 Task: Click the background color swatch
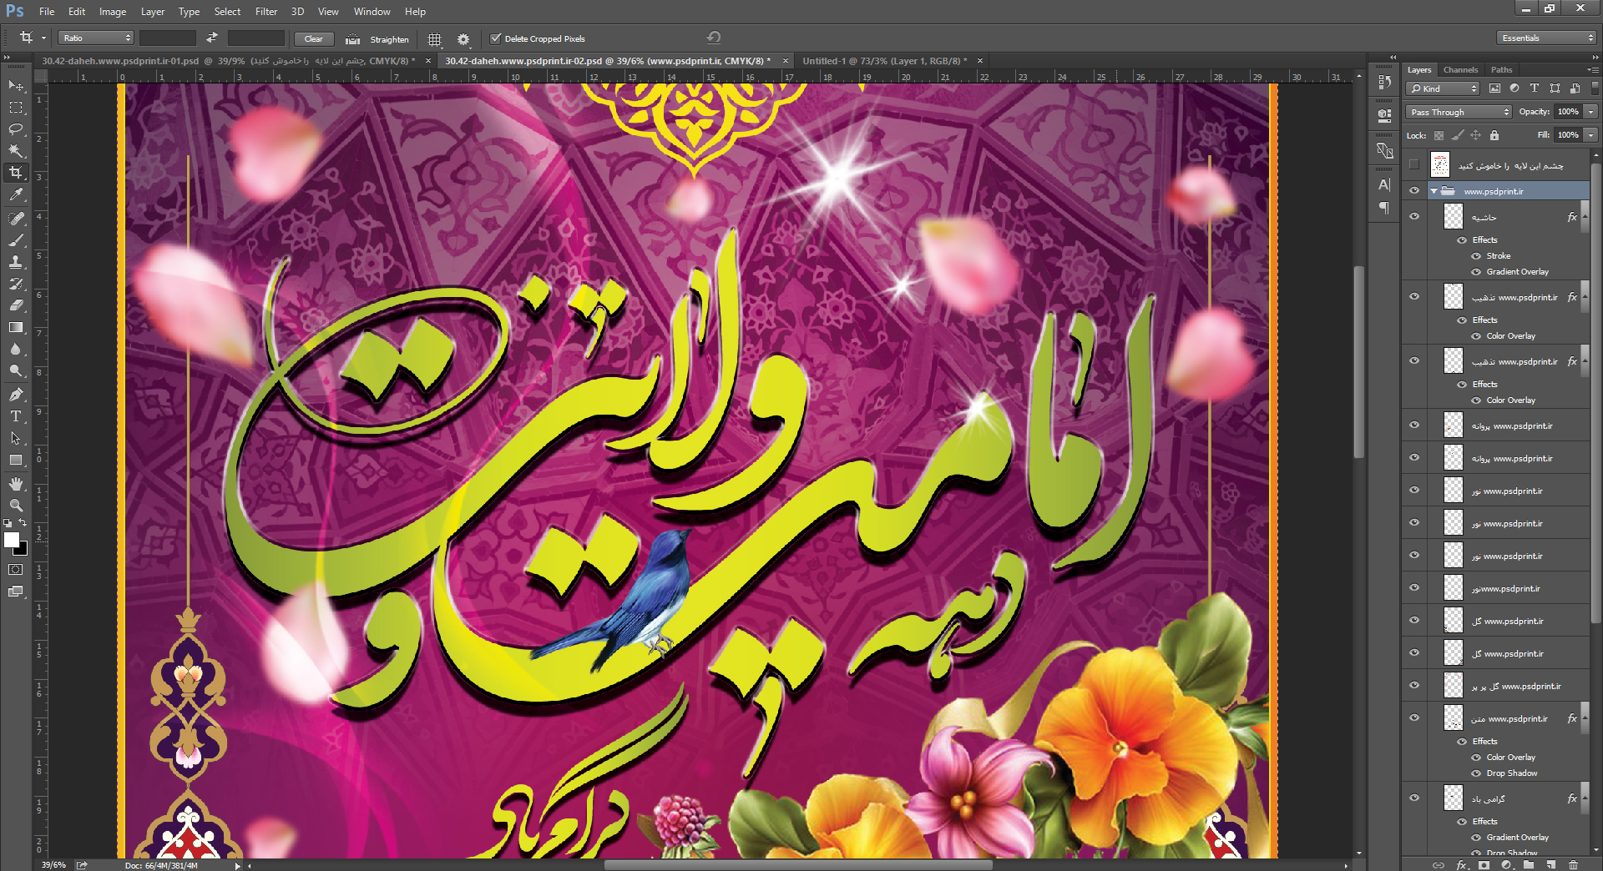tap(23, 550)
